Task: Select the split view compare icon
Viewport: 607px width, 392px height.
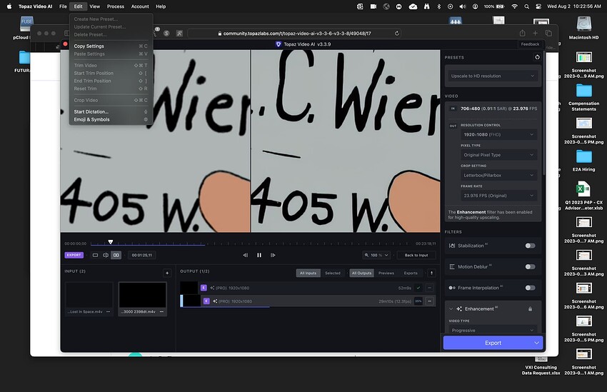Action: coord(106,255)
